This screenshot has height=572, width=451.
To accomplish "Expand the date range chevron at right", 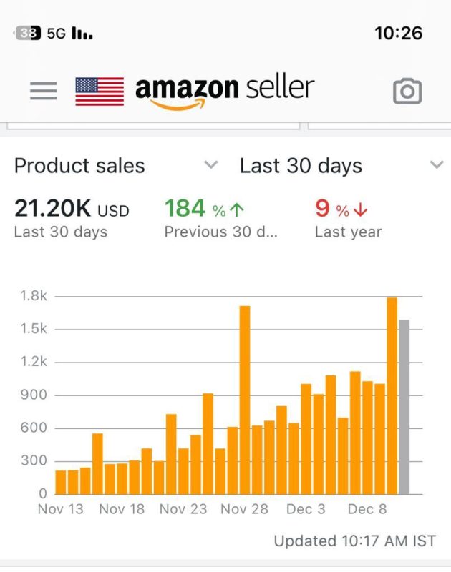I will point(436,165).
